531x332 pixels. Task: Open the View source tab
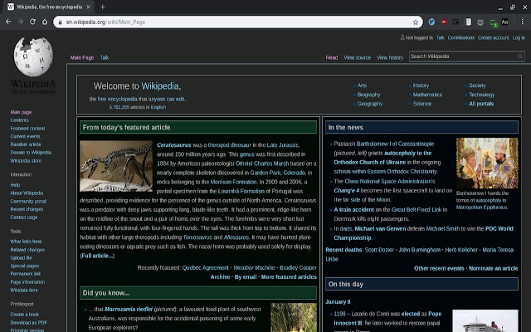tap(358, 57)
